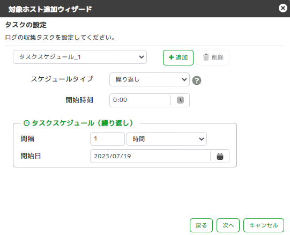Click the 追加 button
The width and height of the screenshot is (290, 235).
[178, 57]
